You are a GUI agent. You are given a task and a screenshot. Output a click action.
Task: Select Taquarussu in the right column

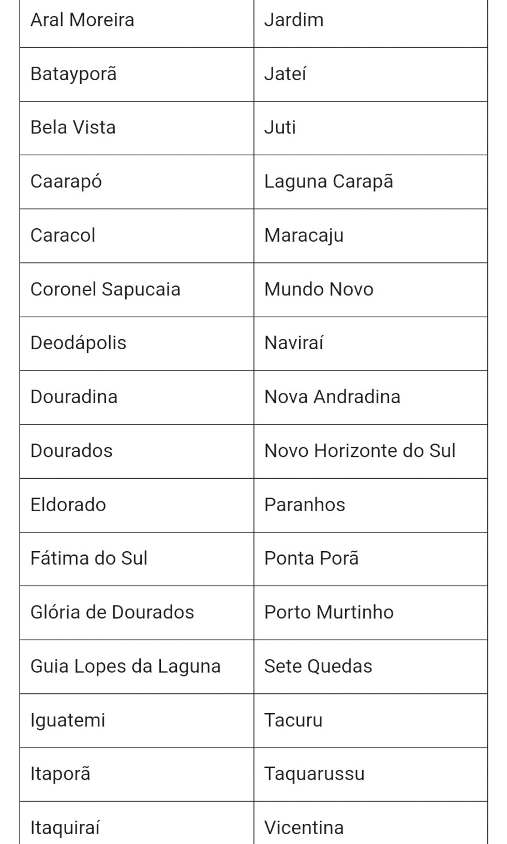[314, 774]
